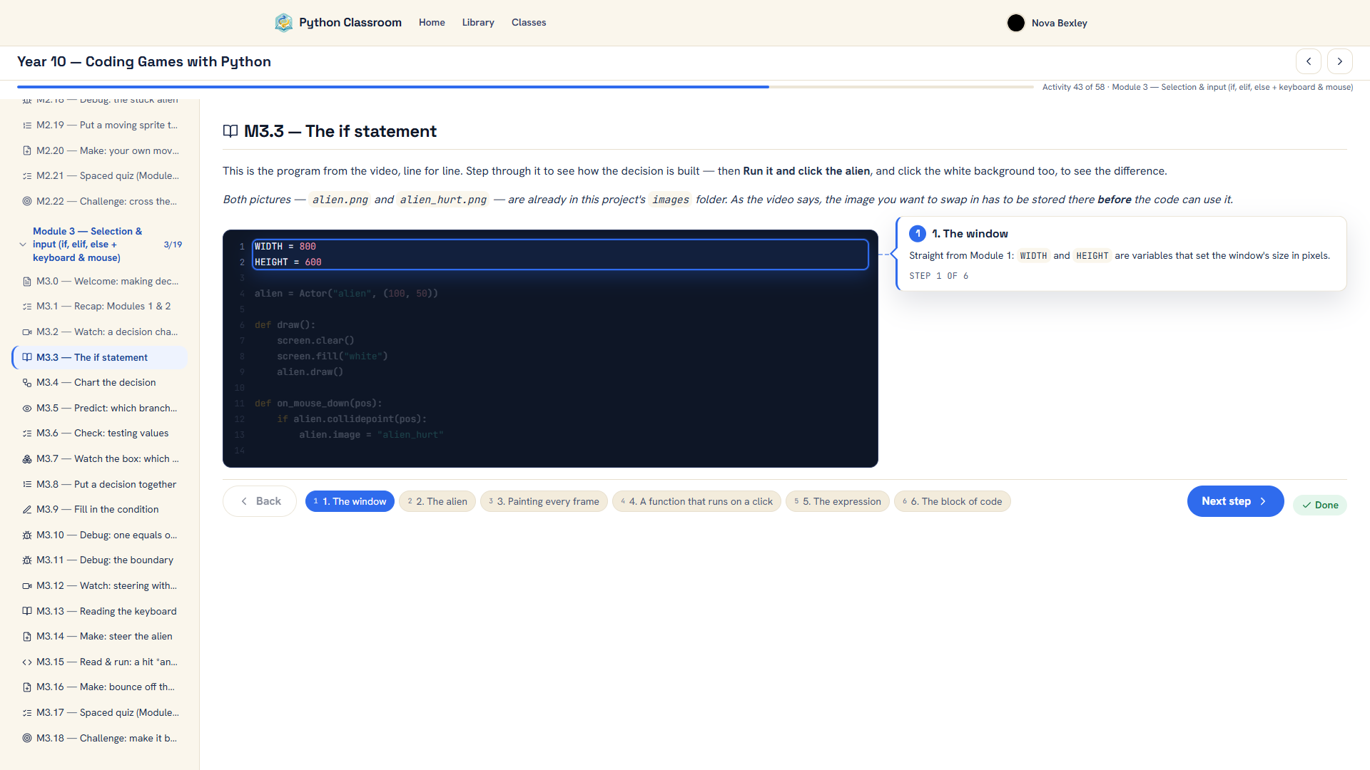Open M3.14 — Make: steer the alien
Screen dimensions: 1370x770
tap(100, 637)
